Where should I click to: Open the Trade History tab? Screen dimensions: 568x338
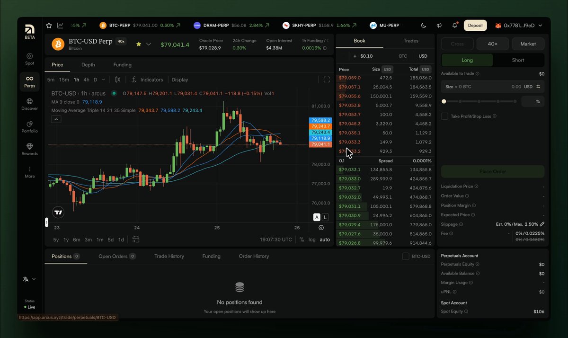pyautogui.click(x=169, y=256)
